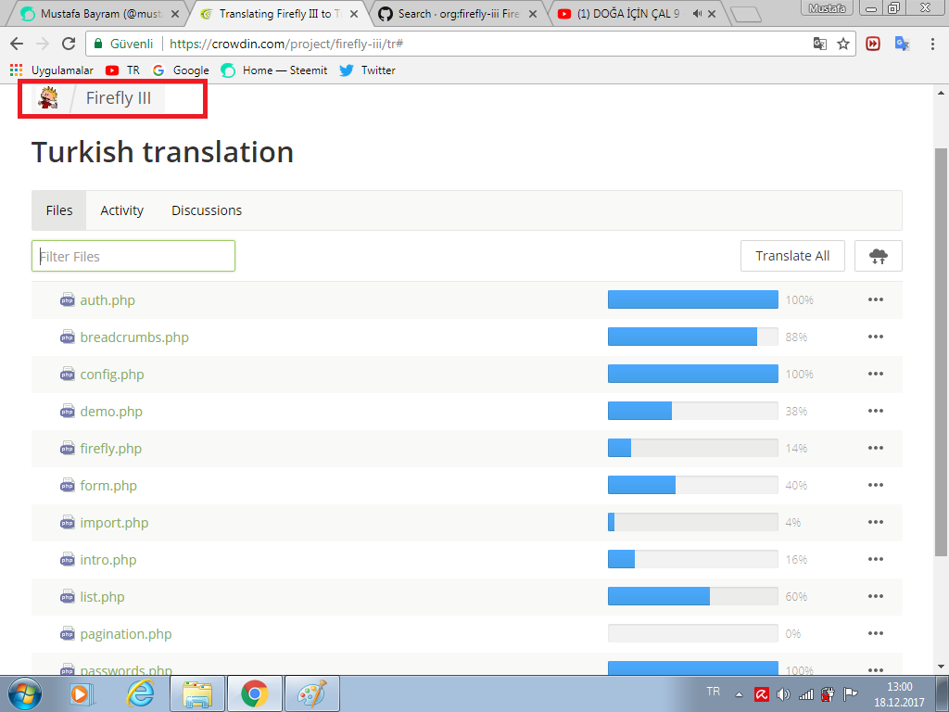Viewport: 949px width, 712px height.
Task: Open the Firefly III project breadcrumb link
Action: (x=118, y=98)
